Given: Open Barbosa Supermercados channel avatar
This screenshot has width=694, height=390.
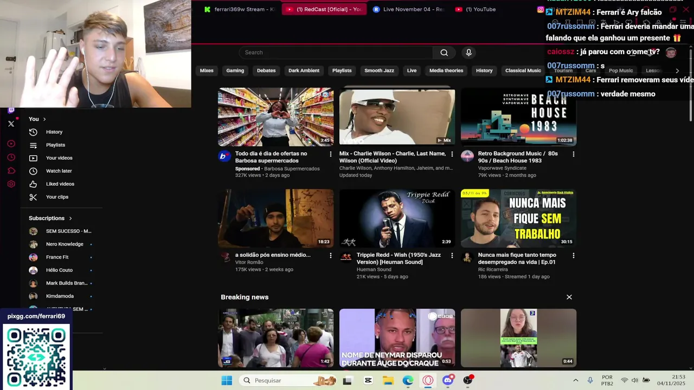Looking at the screenshot, I should (224, 157).
